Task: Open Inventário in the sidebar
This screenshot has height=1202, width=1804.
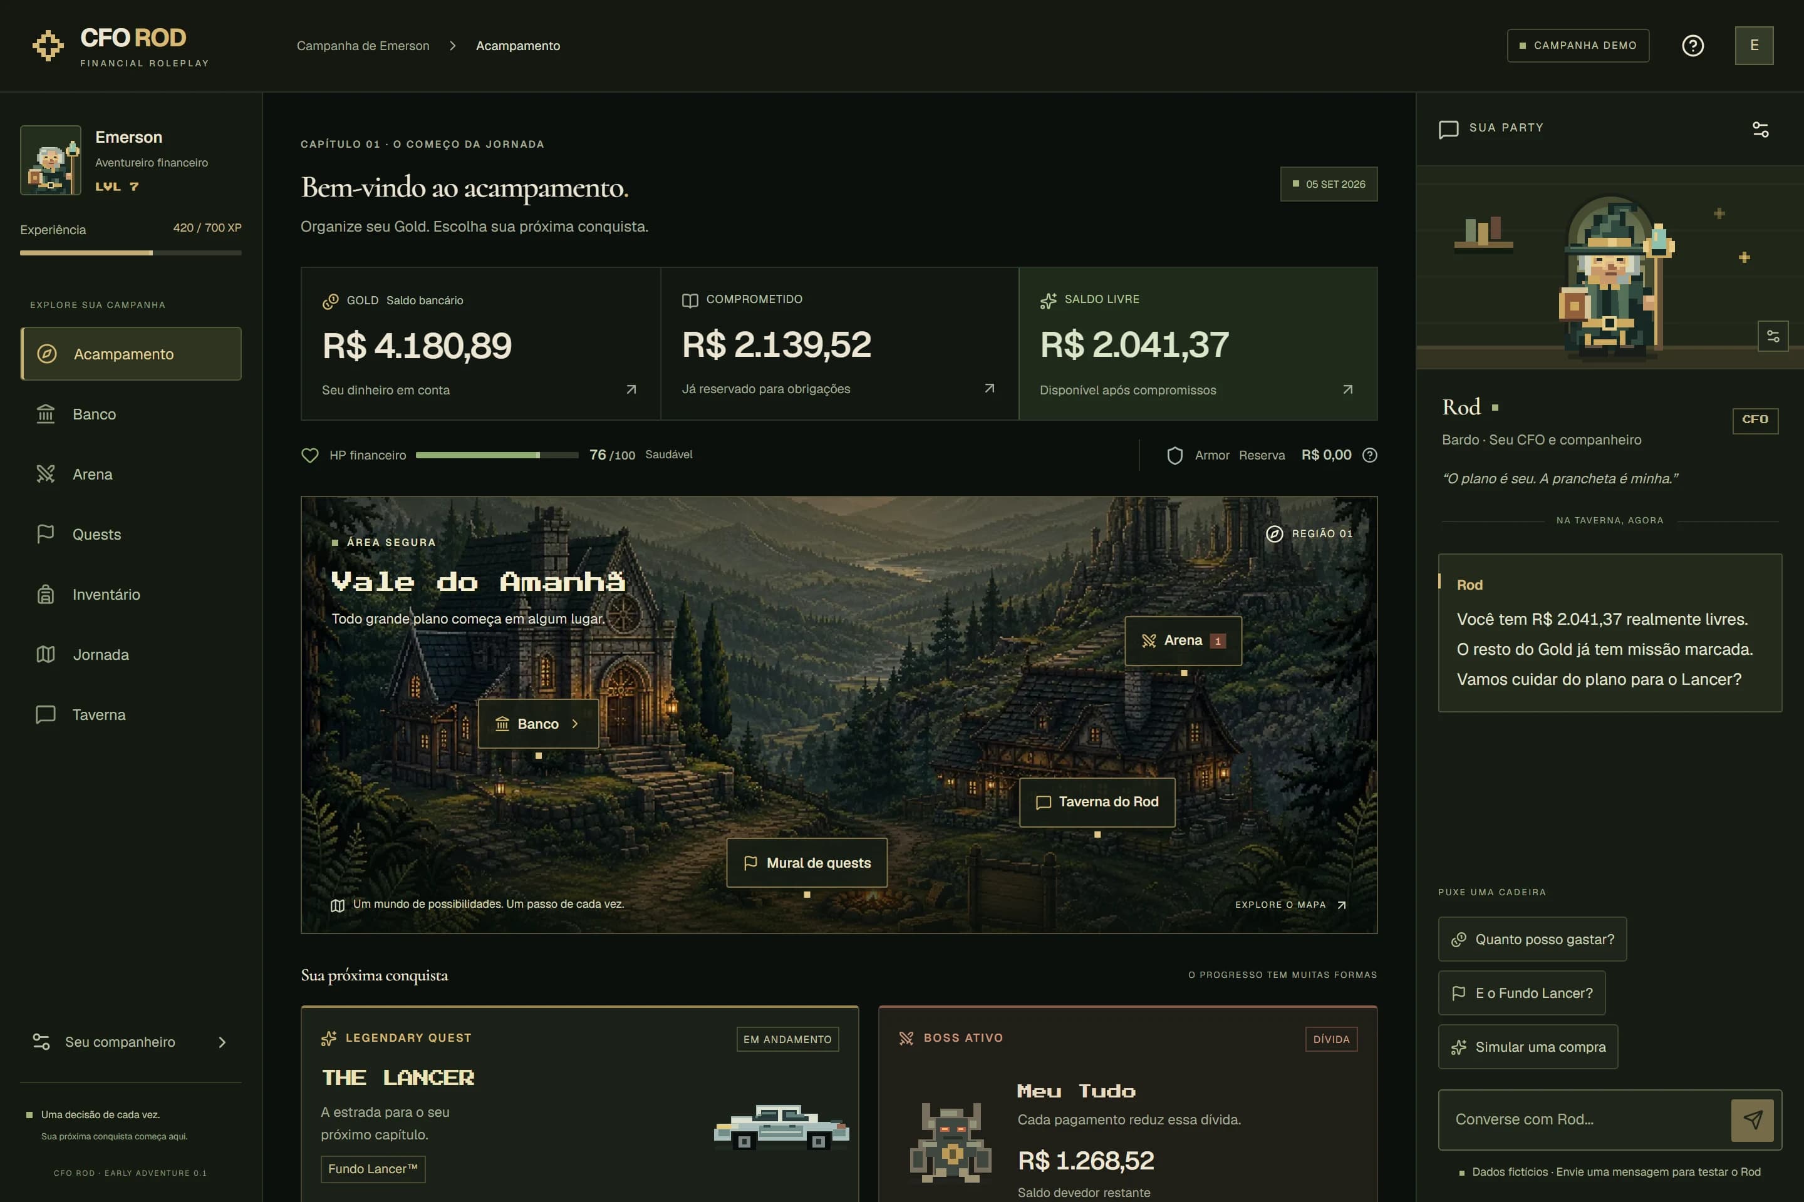Action: 131,594
